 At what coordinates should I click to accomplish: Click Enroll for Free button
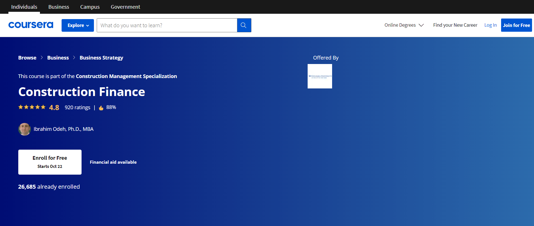(50, 162)
